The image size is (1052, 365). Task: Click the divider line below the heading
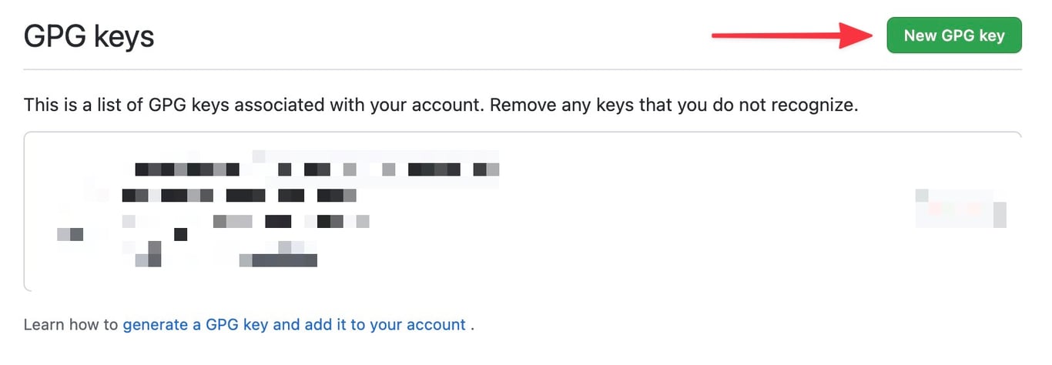pos(522,69)
